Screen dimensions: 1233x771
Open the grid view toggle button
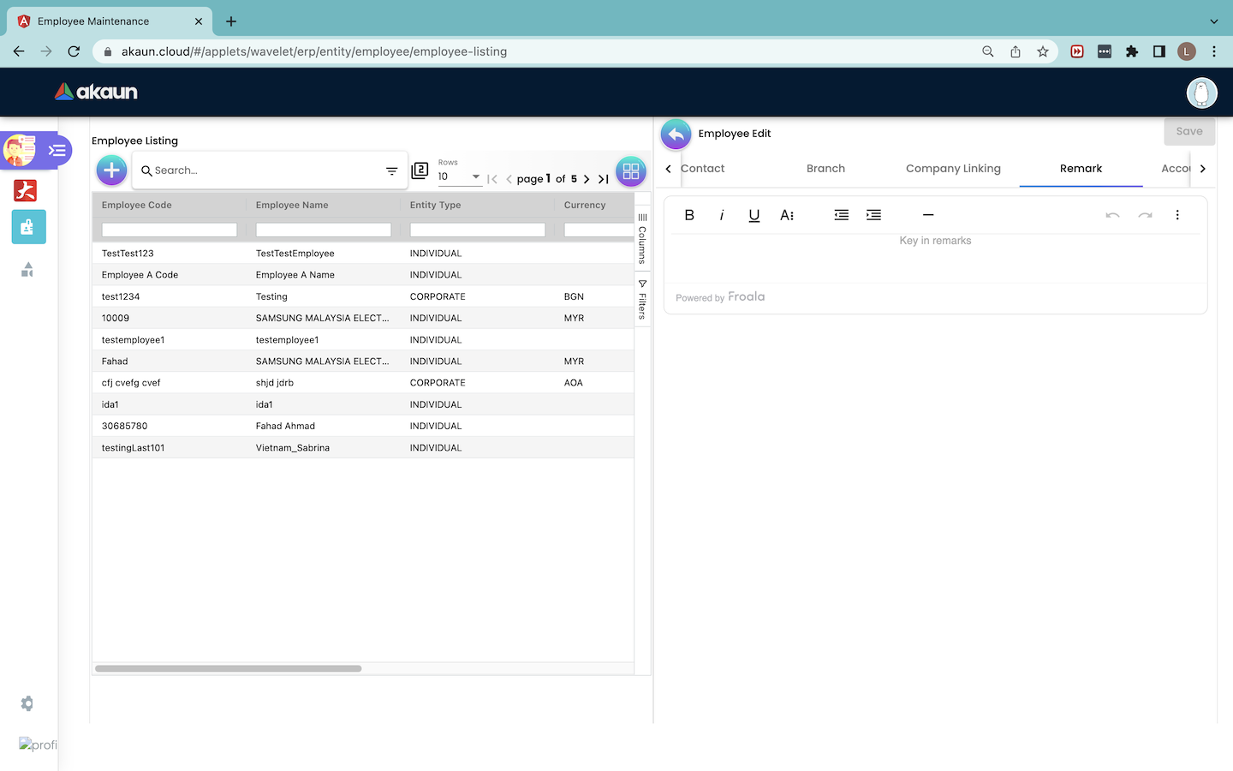coord(631,171)
